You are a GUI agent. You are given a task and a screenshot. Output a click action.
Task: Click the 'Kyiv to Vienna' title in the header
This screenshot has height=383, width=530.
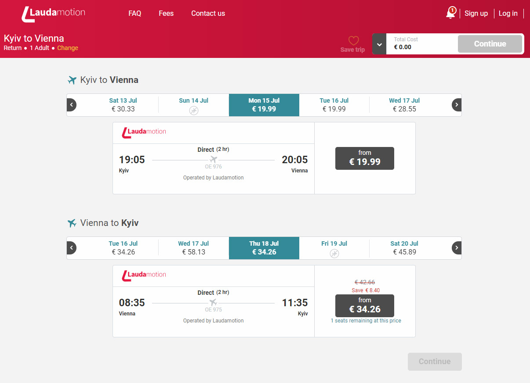pyautogui.click(x=34, y=38)
